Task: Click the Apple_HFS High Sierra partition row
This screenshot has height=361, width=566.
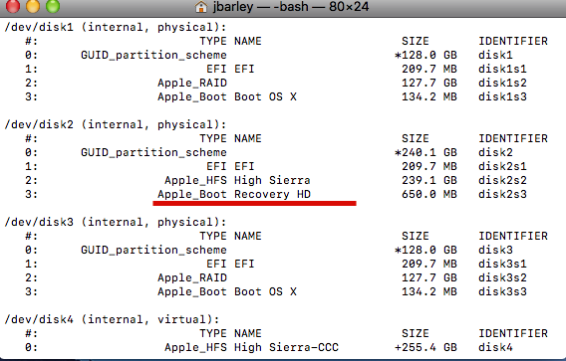Action: [276, 181]
